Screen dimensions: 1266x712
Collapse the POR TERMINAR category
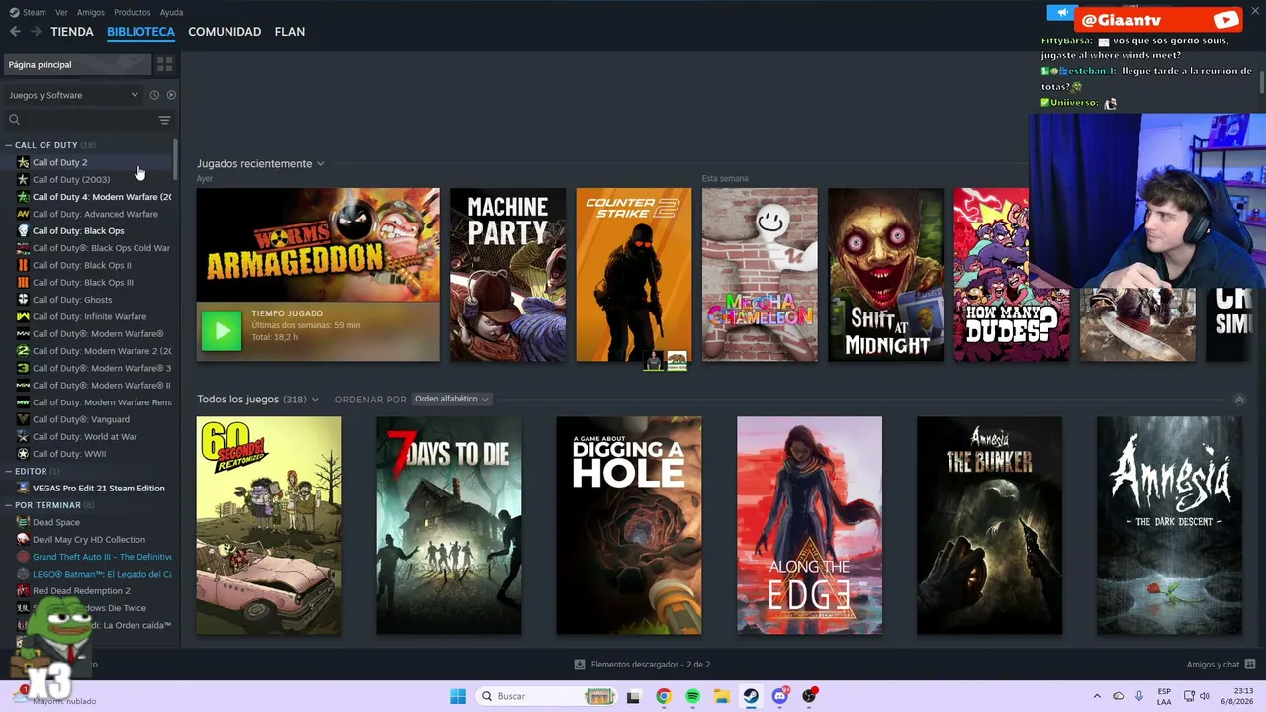[x=9, y=505]
